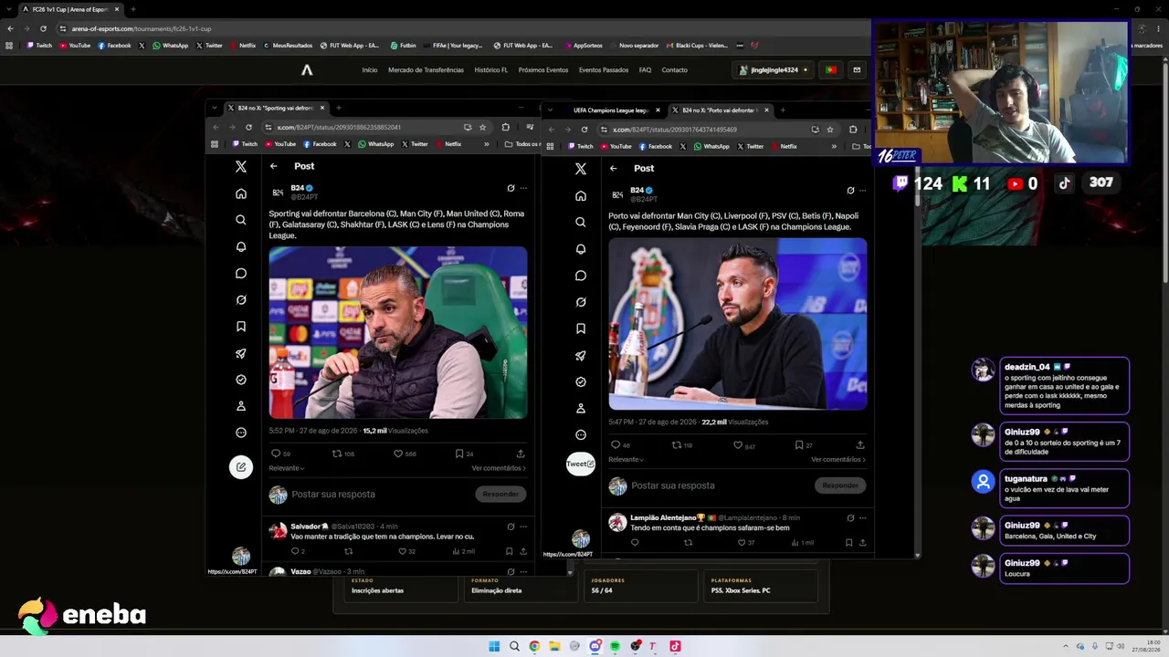Open File Explorer from the taskbar
Image resolution: width=1169 pixels, height=657 pixels.
(x=554, y=646)
